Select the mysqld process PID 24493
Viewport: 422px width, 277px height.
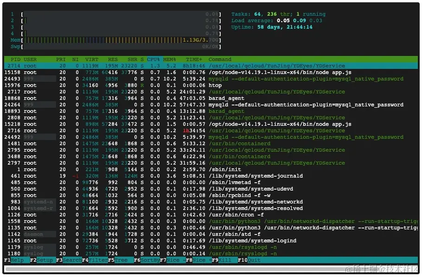pos(211,79)
